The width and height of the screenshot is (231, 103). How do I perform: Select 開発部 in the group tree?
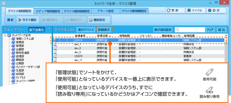tap(20, 60)
